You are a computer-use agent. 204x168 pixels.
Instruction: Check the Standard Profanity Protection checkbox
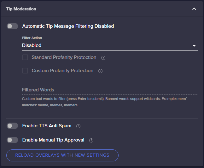pos(25,57)
